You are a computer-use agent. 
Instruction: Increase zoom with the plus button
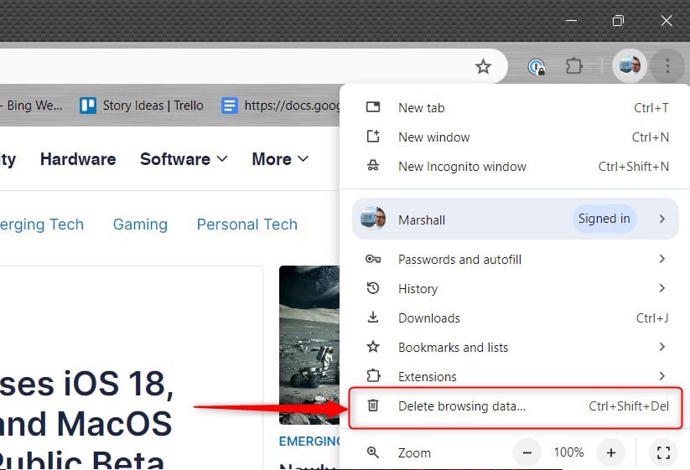pos(611,452)
